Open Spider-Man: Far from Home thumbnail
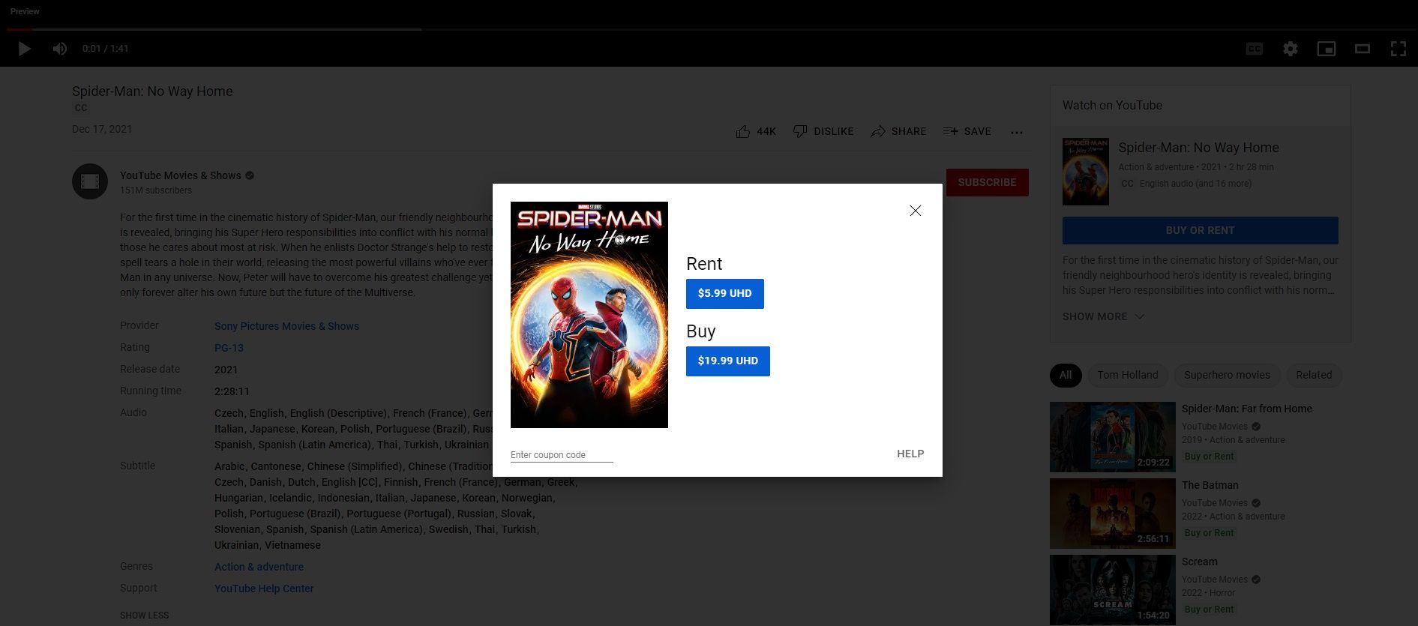 pos(1113,437)
